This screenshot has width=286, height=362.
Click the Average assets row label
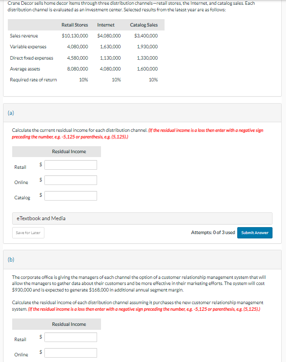point(25,69)
